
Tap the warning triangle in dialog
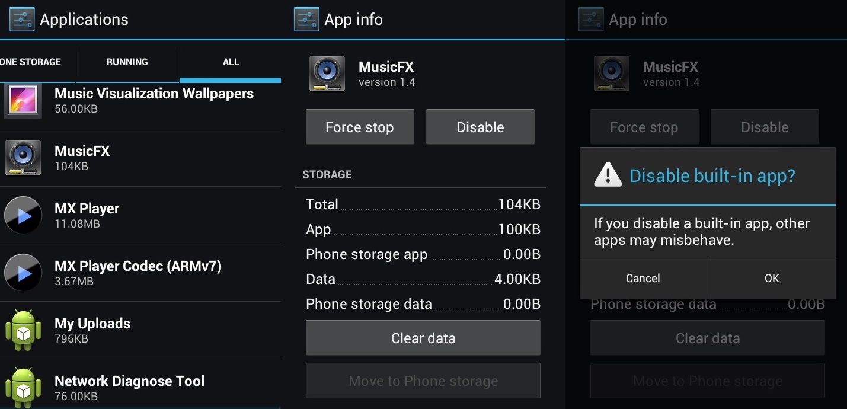(x=608, y=175)
